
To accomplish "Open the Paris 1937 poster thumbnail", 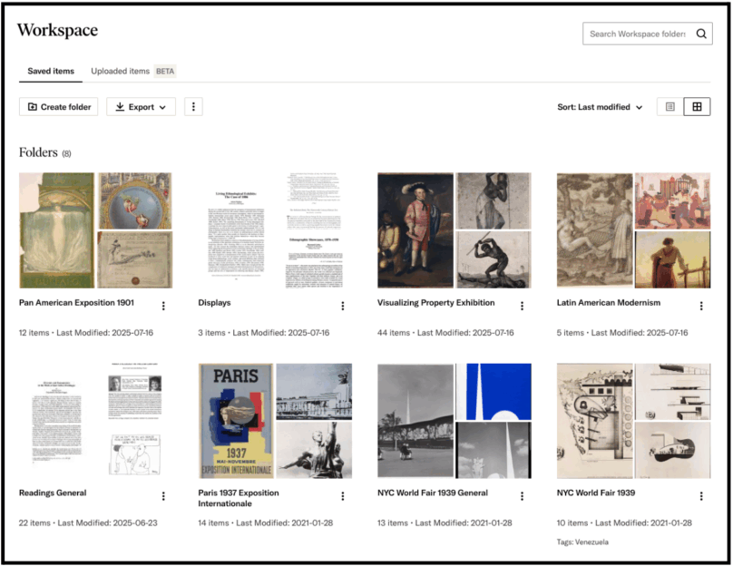I will tap(235, 421).
